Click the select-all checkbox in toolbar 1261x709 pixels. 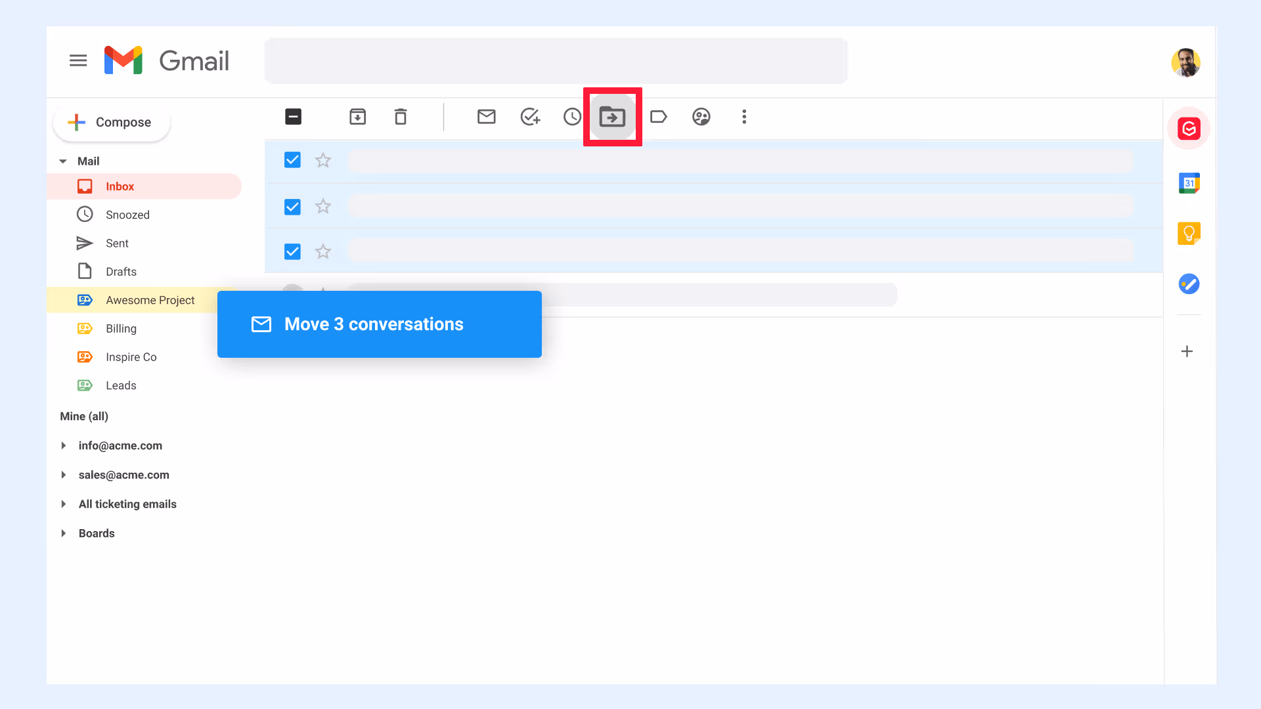pyautogui.click(x=293, y=117)
